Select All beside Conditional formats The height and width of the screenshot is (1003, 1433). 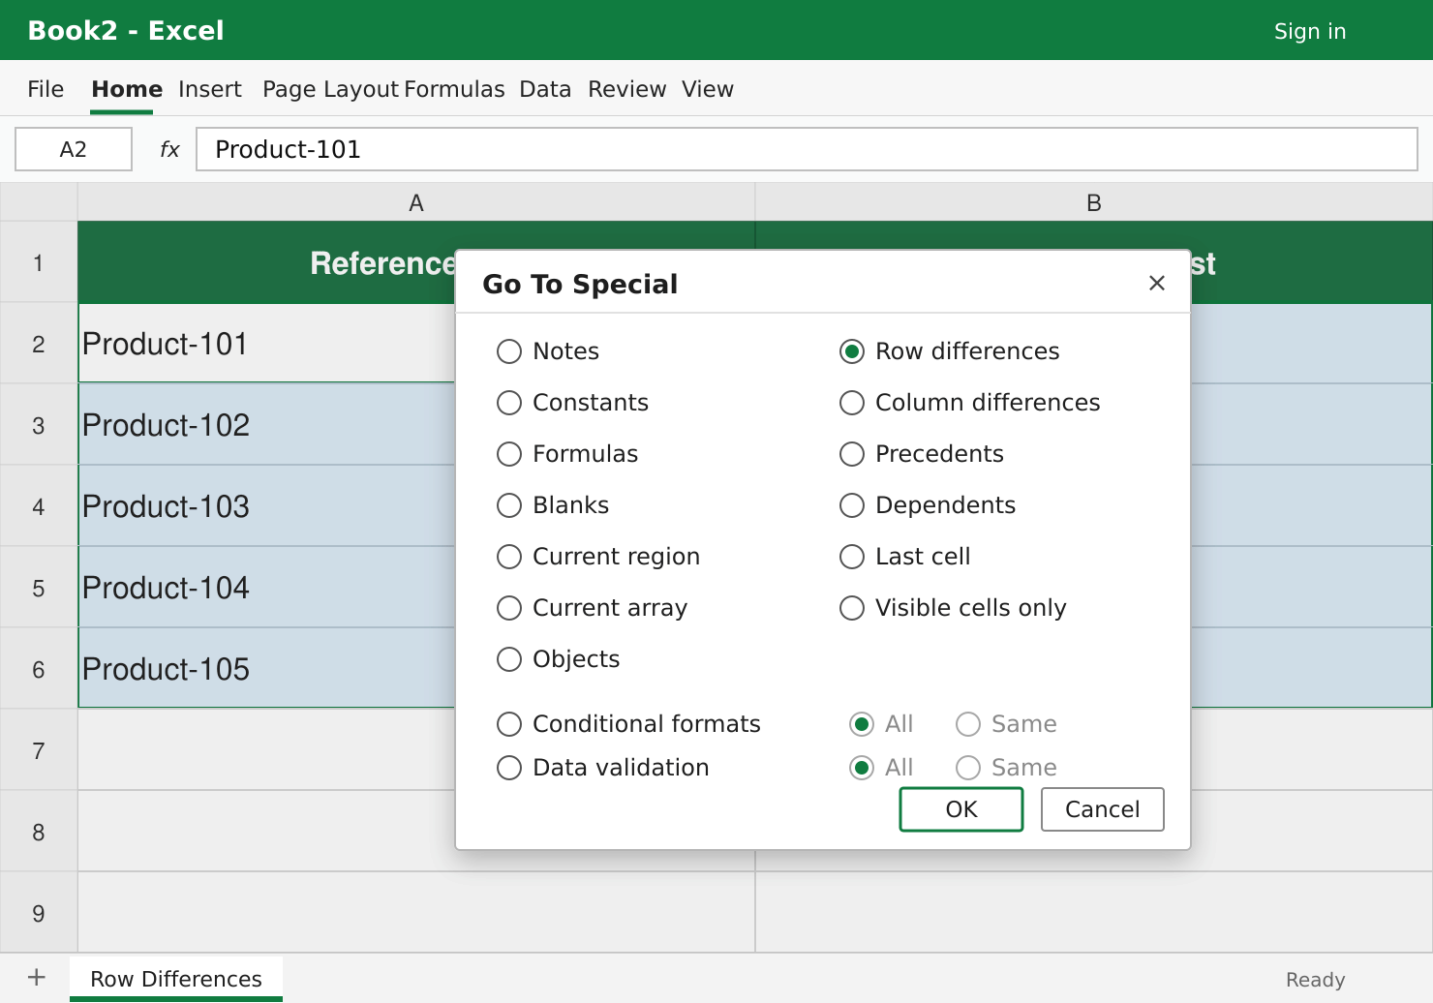(x=881, y=724)
